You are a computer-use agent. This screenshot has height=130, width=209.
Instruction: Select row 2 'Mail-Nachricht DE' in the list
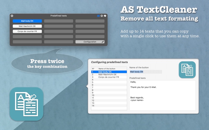[x=109, y=75]
